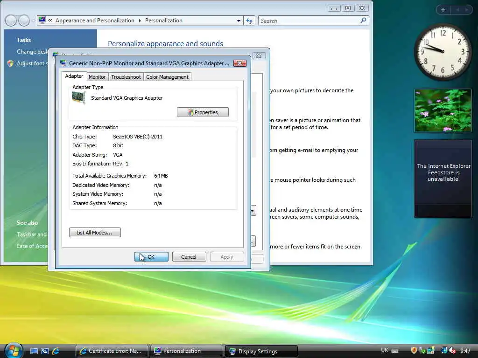478x358 pixels.
Task: Click Appearance and Personalization breadcrumb
Action: pos(95,21)
